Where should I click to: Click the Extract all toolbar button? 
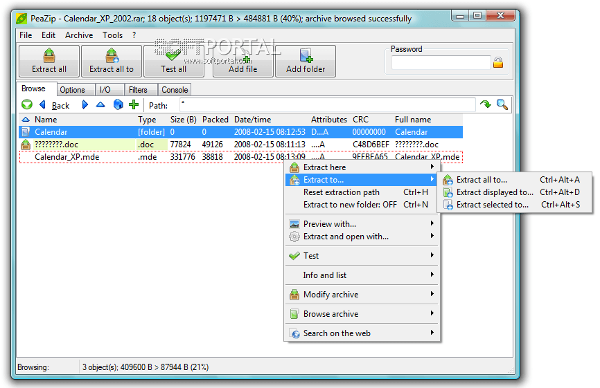pyautogui.click(x=49, y=61)
